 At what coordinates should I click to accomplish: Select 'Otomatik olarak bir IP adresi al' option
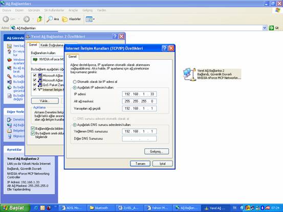(75, 82)
